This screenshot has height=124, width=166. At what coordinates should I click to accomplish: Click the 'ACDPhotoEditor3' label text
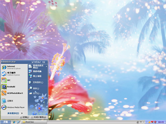pyautogui.click(x=15, y=93)
